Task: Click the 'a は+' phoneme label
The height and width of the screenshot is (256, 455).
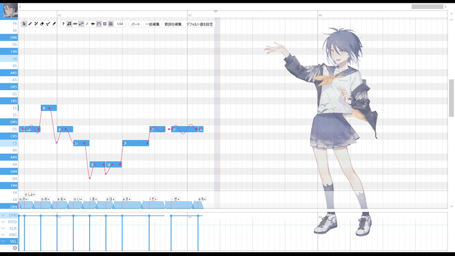Action: click(110, 199)
